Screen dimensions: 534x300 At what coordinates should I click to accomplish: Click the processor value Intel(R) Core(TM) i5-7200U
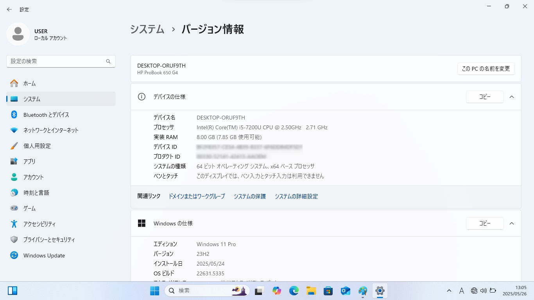[262, 127]
